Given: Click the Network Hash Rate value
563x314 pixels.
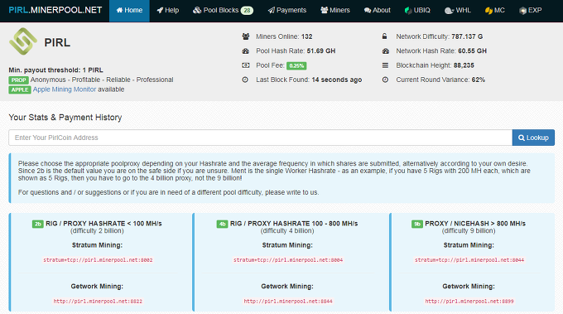Looking at the screenshot, I should pos(472,51).
